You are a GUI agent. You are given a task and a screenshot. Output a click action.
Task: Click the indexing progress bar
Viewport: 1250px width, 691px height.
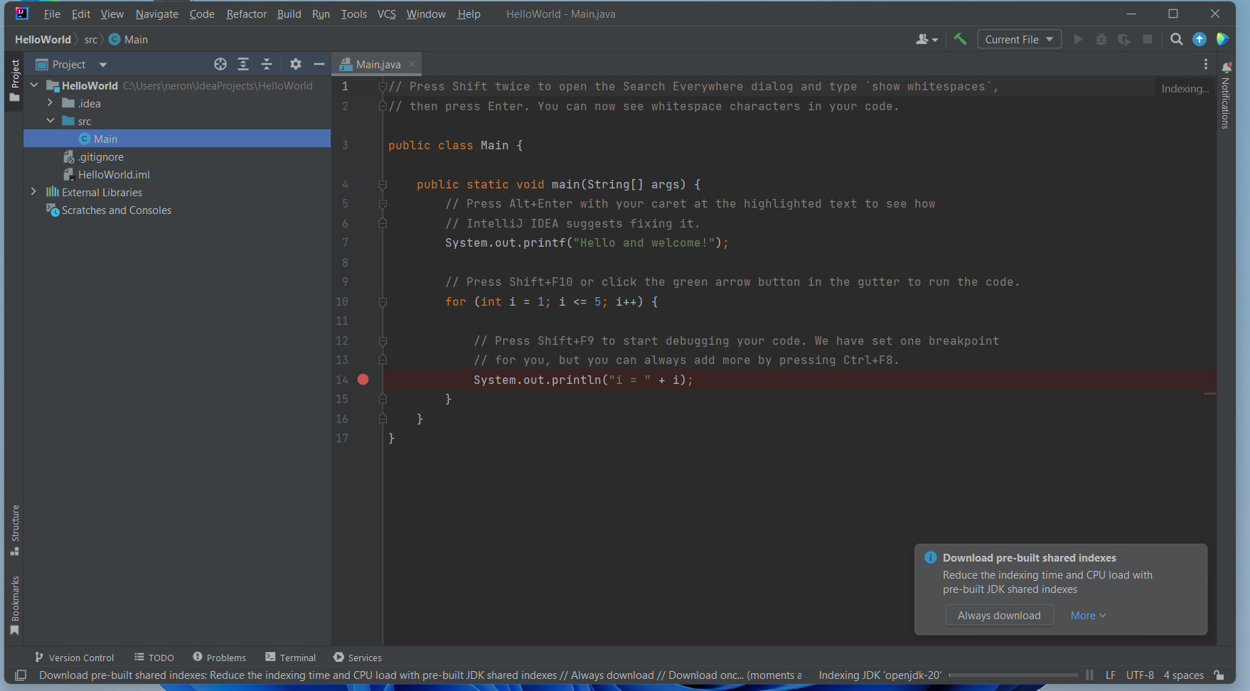(x=1013, y=675)
